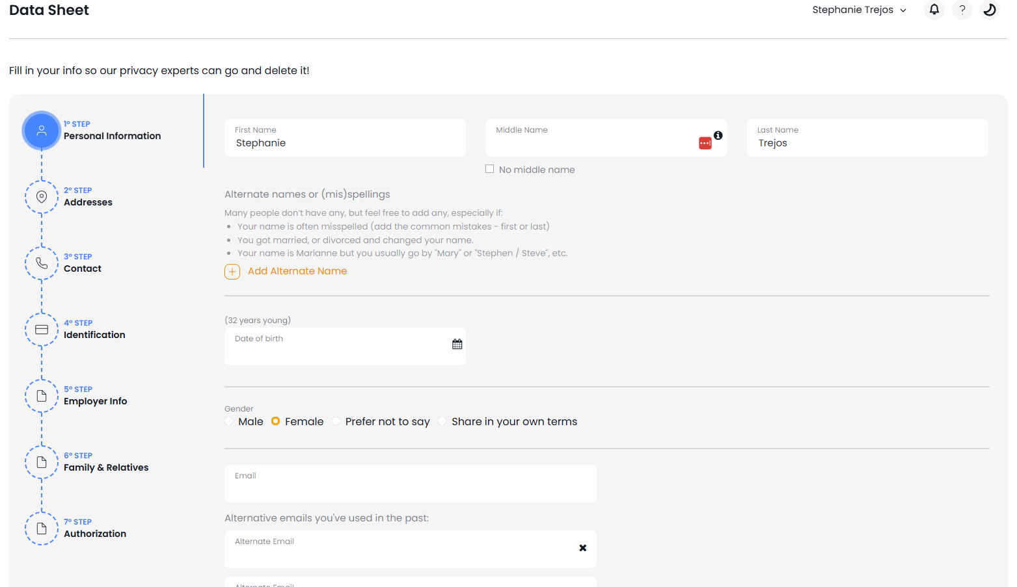
Task: Click the Personal Information person icon
Action: [41, 130]
